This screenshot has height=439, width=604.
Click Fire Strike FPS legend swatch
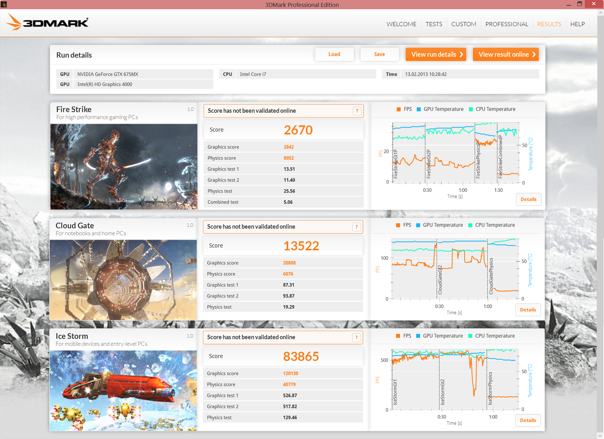pos(399,109)
